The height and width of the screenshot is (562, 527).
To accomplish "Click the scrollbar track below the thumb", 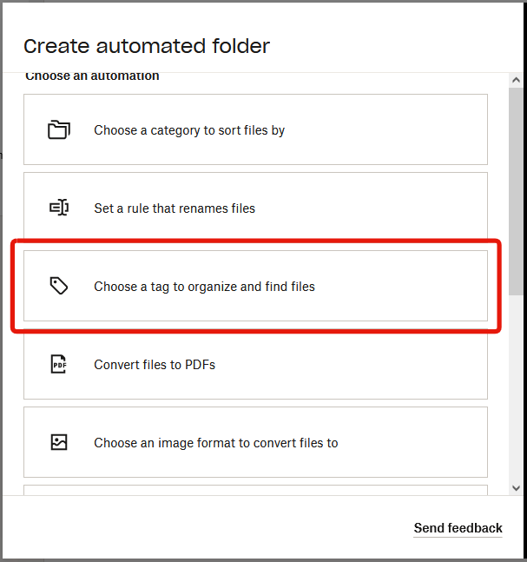I will point(516,391).
